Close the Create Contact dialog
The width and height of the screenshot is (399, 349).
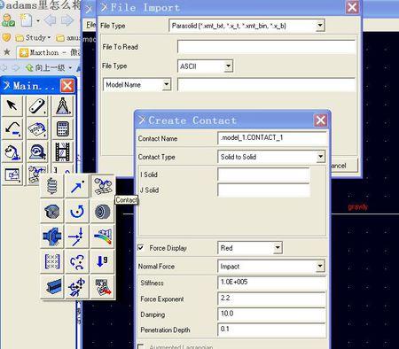(321, 120)
